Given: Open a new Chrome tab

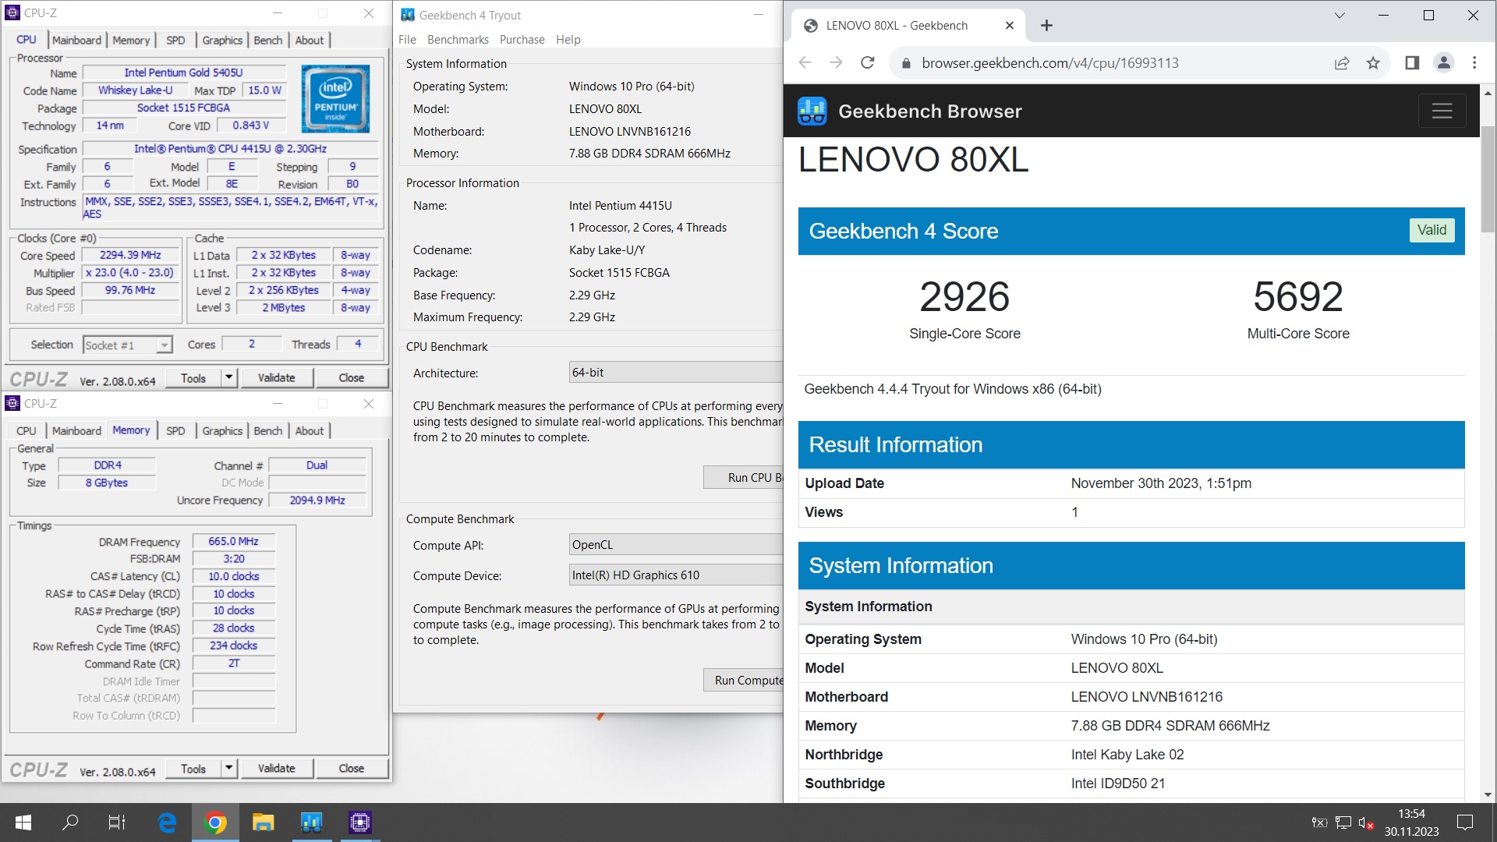Looking at the screenshot, I should [x=1046, y=26].
